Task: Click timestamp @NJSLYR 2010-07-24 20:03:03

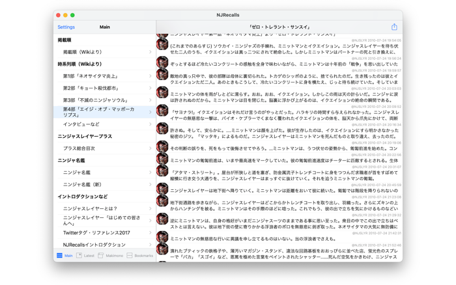Action: point(377,88)
